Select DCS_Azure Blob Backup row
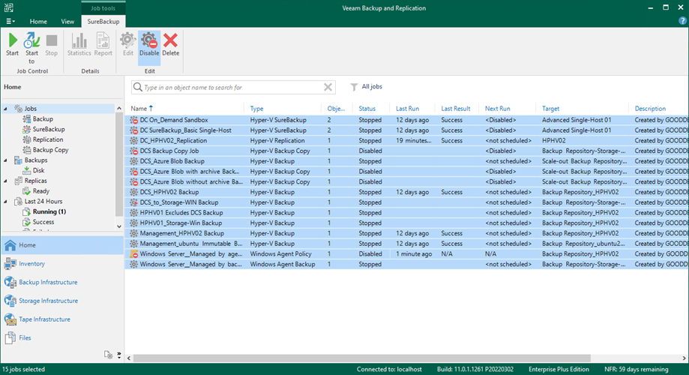689x375 pixels. click(x=406, y=161)
